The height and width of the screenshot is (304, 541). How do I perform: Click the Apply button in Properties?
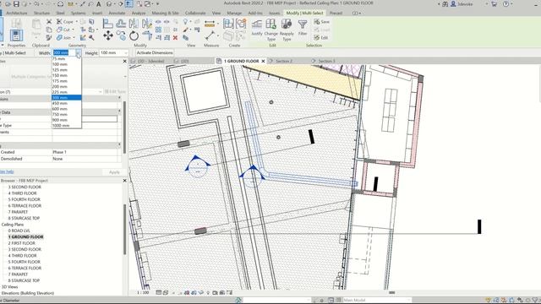point(114,172)
